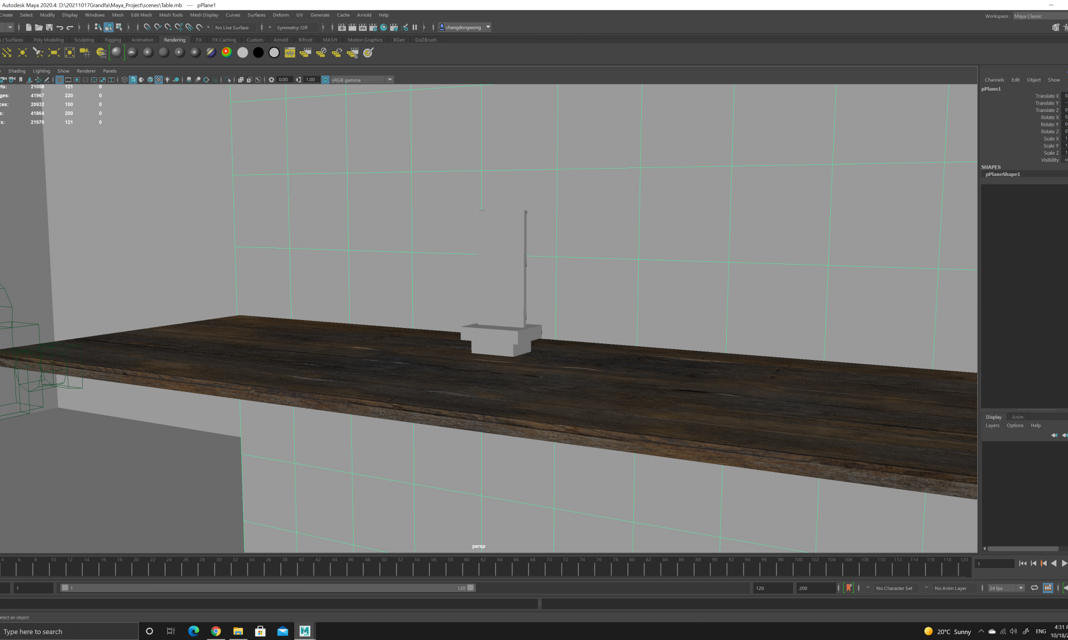Open the sRGB gamma view transform dropdown
This screenshot has width=1068, height=640.
pyautogui.click(x=390, y=80)
